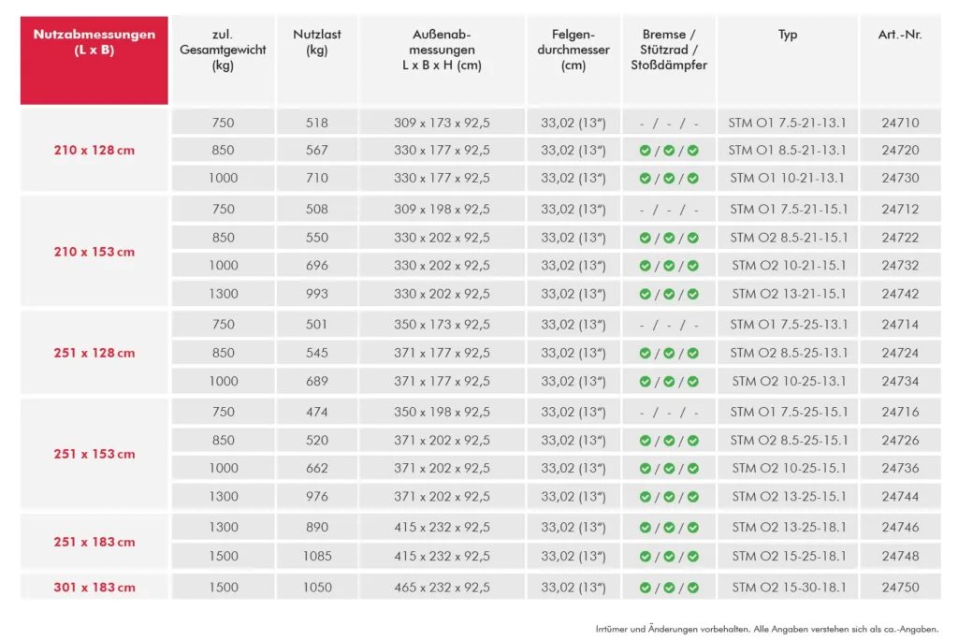Click the Stützrad checkmark for article 24748

pos(669,558)
